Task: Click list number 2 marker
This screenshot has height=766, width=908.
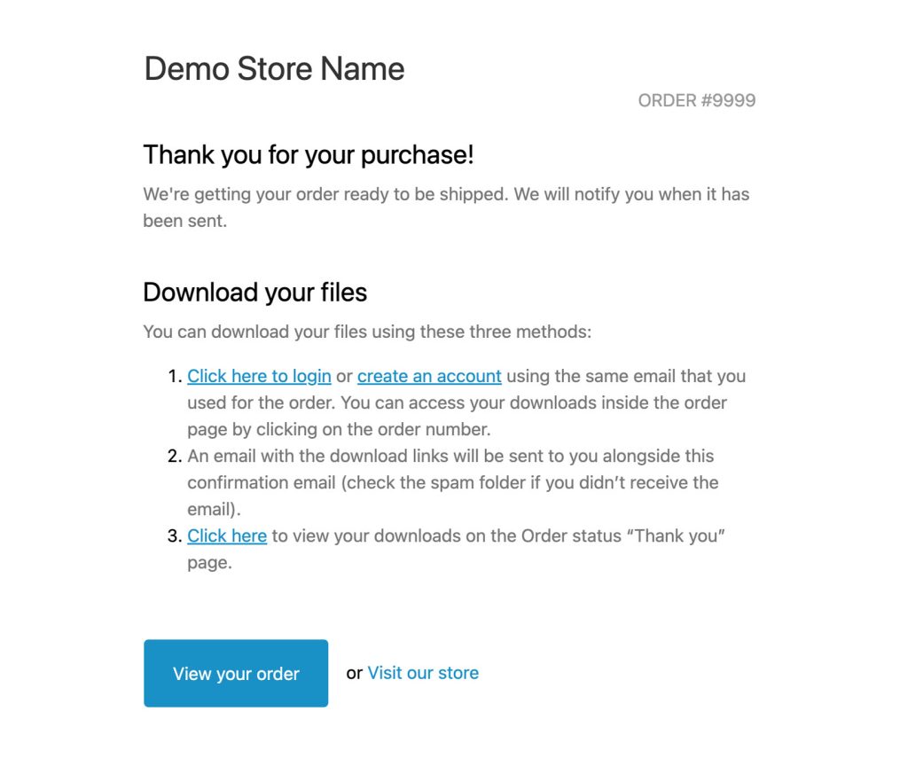Action: click(174, 456)
